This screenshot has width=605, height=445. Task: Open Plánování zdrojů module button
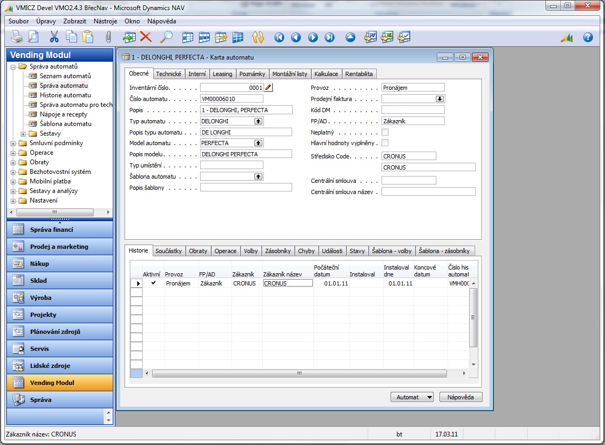(x=60, y=332)
